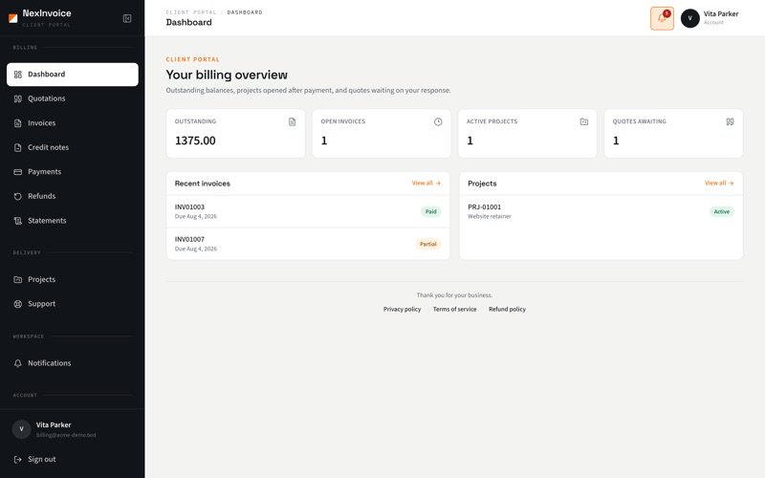Viewport: 765px width, 478px height.
Task: Click the Partial status badge
Action: pyautogui.click(x=428, y=245)
